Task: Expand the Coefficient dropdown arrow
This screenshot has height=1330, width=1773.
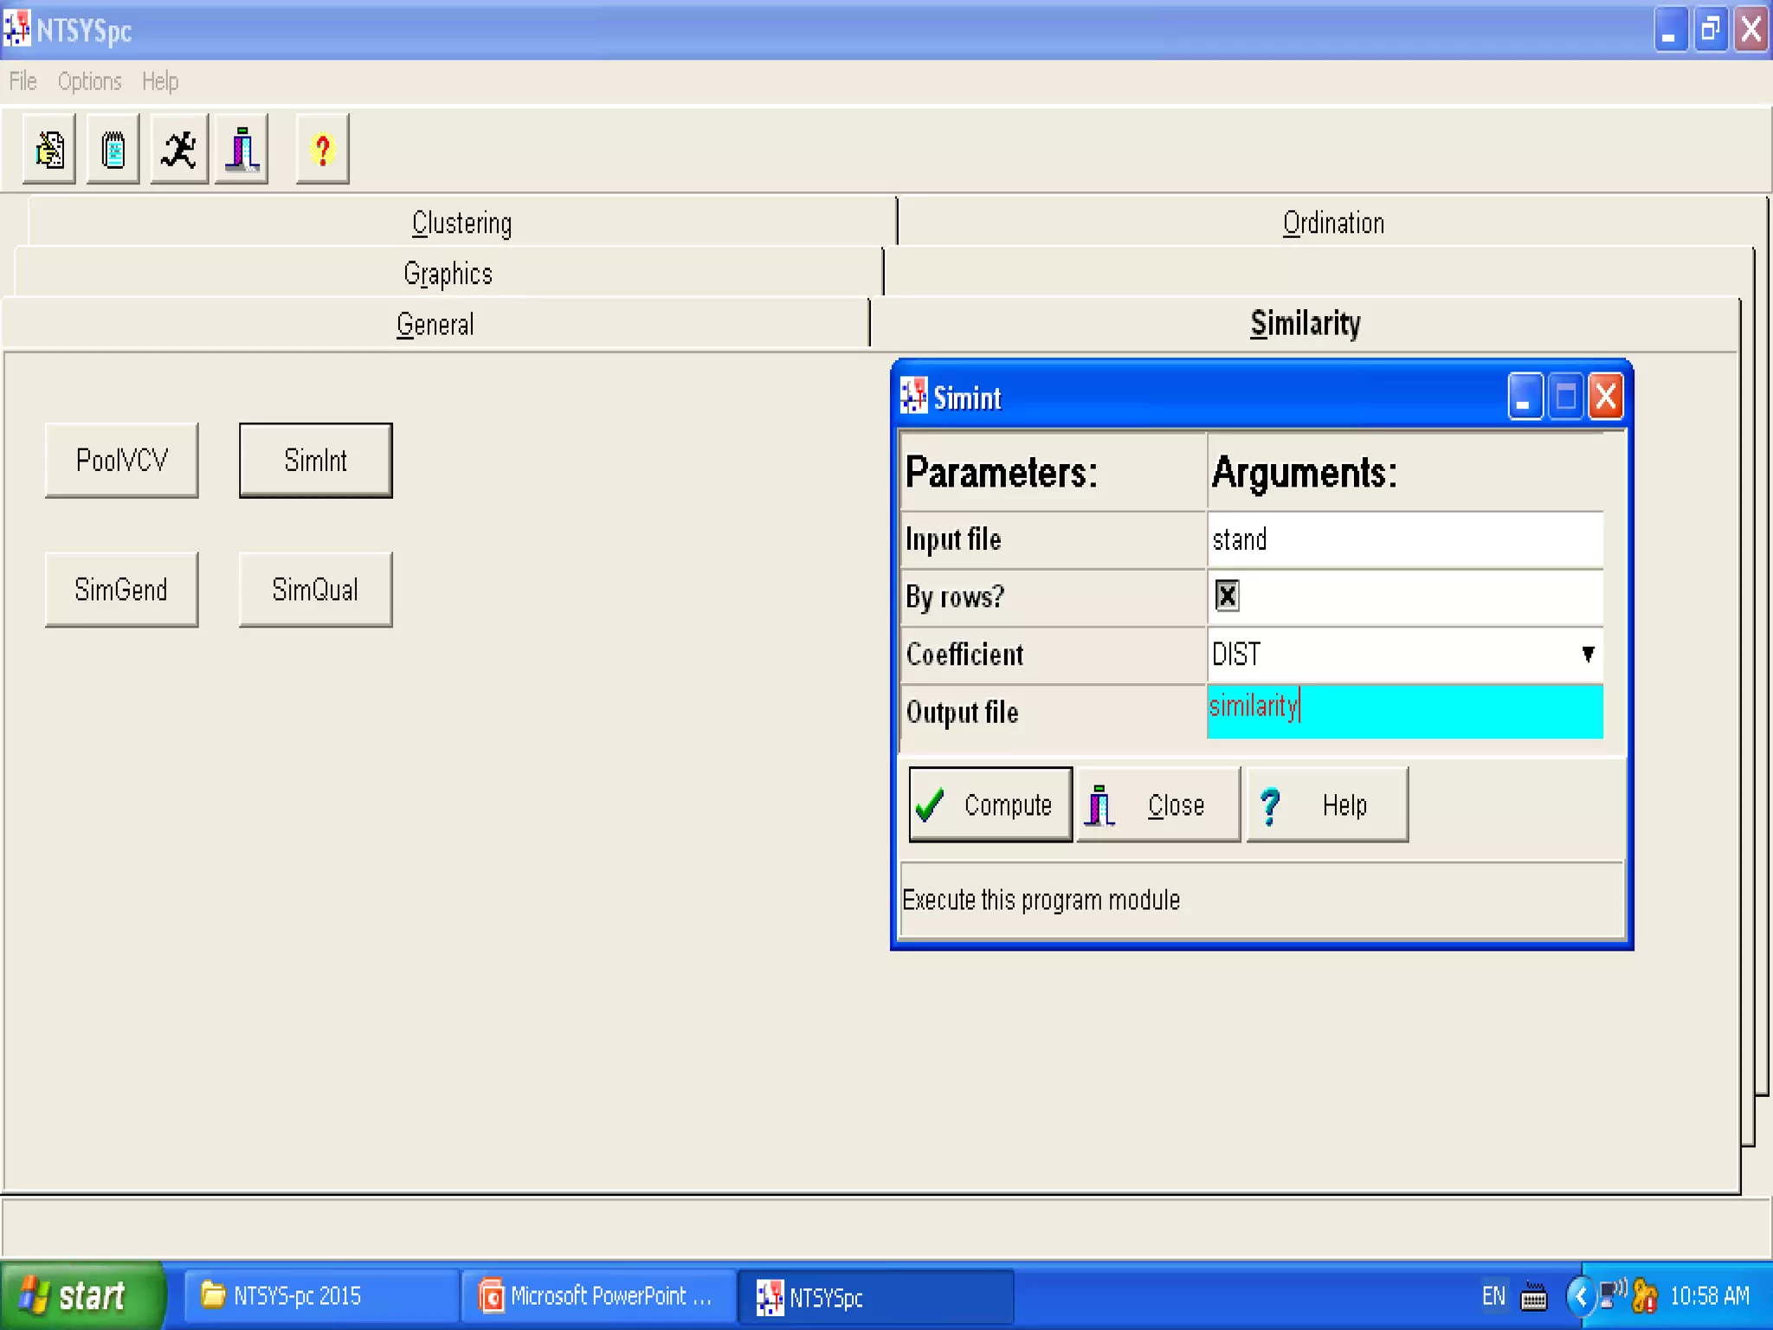Action: click(1587, 654)
